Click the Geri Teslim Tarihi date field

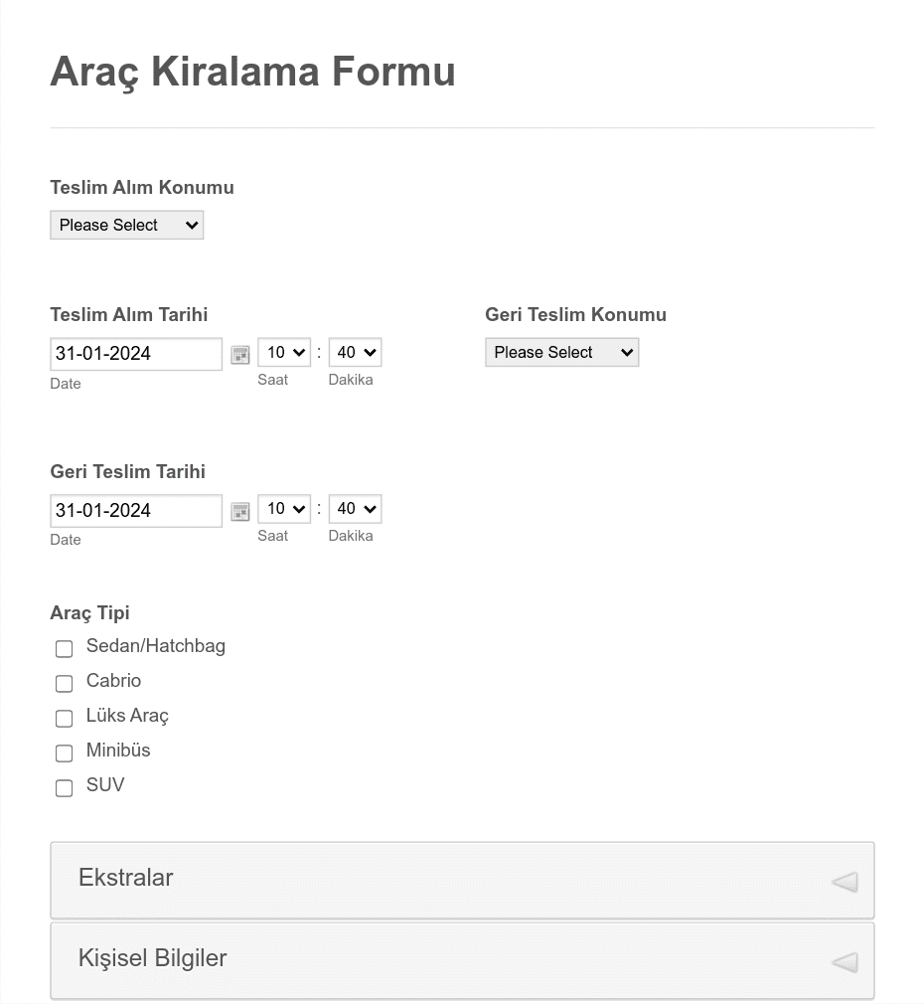tap(136, 511)
